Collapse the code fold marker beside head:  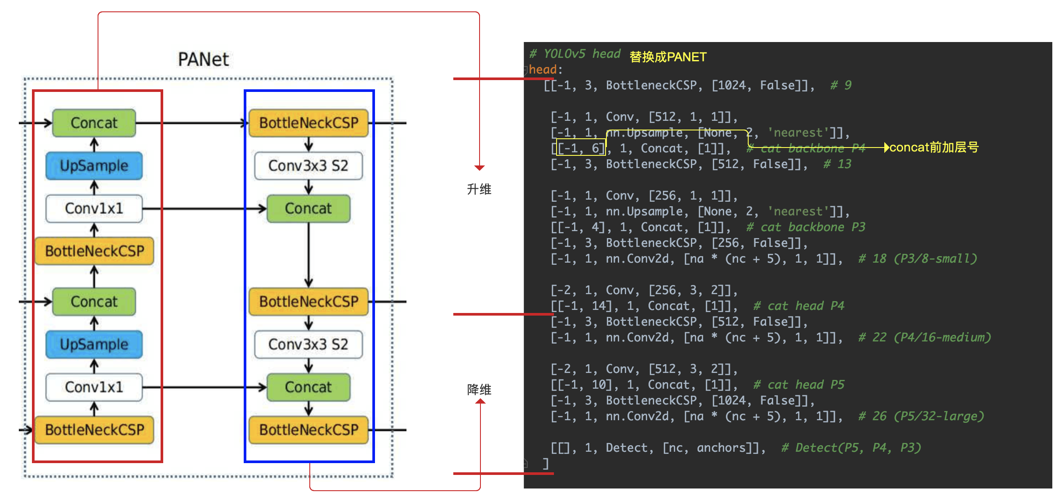click(525, 70)
